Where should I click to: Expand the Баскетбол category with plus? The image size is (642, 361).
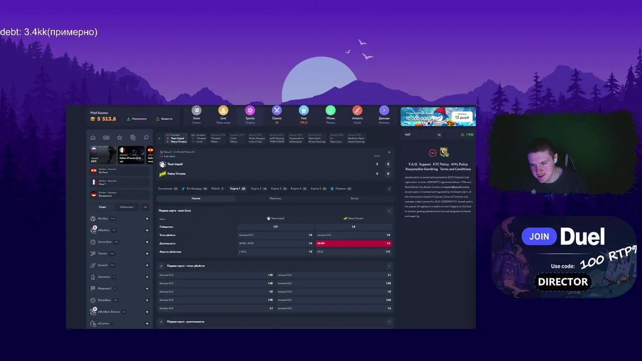[147, 242]
